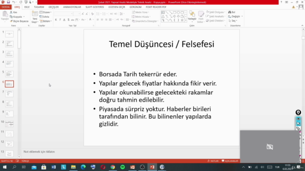Clear all text formatting icon
Viewport: 305px width, 171px height.
(92, 14)
